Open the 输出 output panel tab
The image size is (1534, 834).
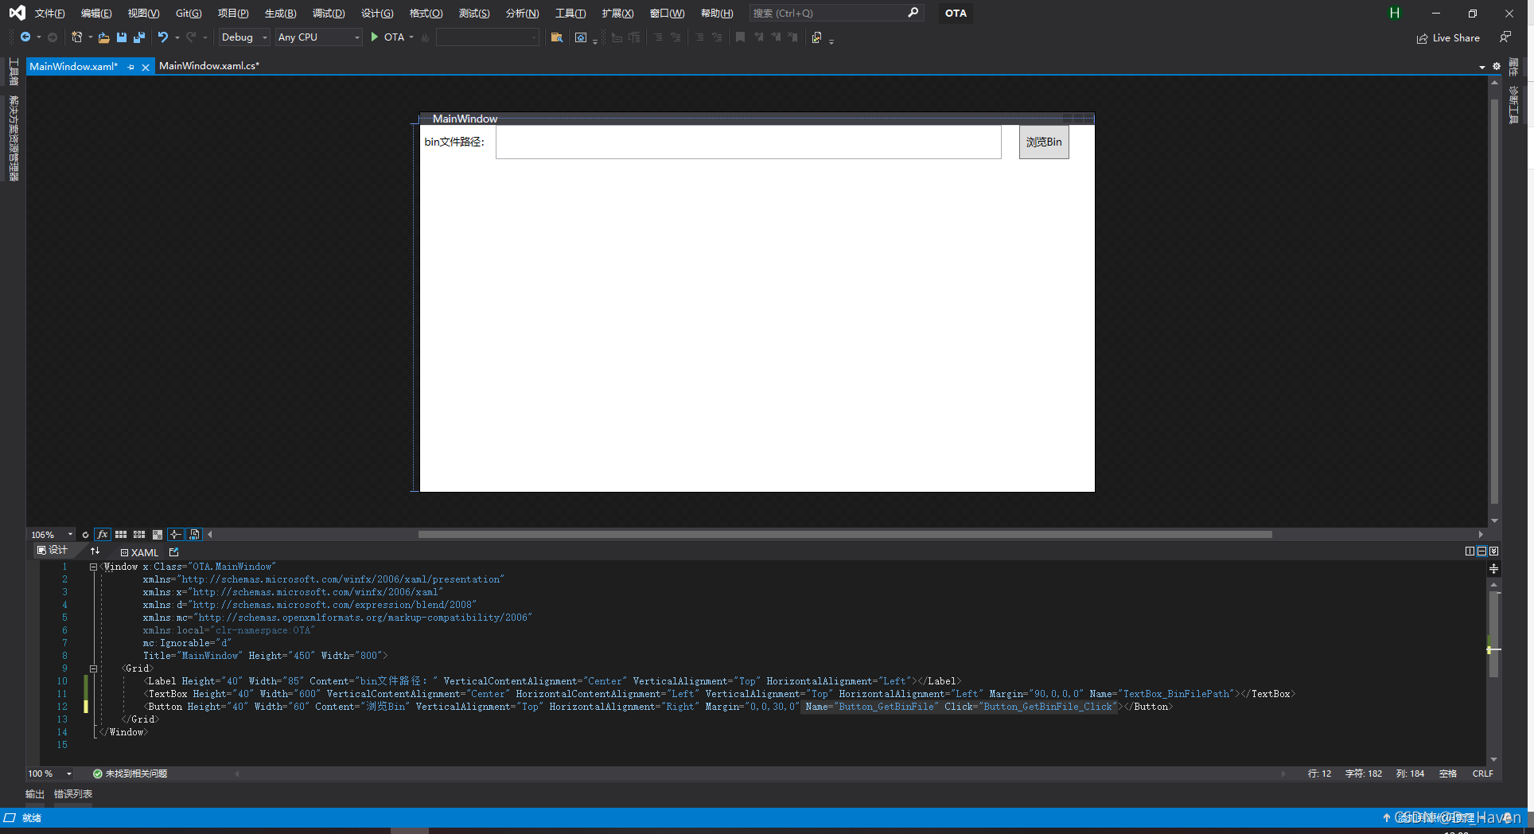tap(35, 794)
